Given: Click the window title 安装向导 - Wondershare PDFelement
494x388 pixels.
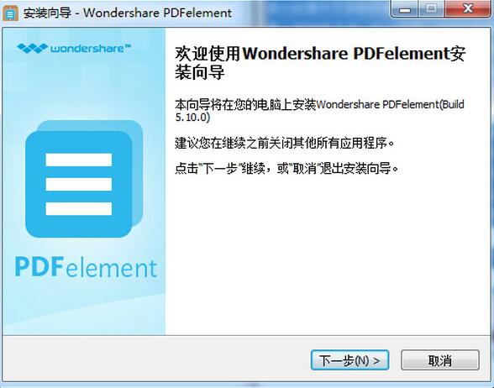Looking at the screenshot, I should click(x=128, y=13).
